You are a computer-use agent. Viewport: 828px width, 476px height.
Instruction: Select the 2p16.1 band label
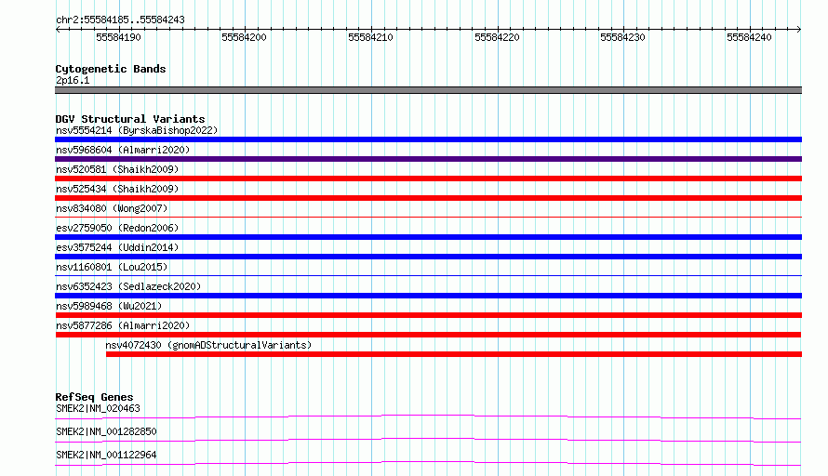[73, 80]
